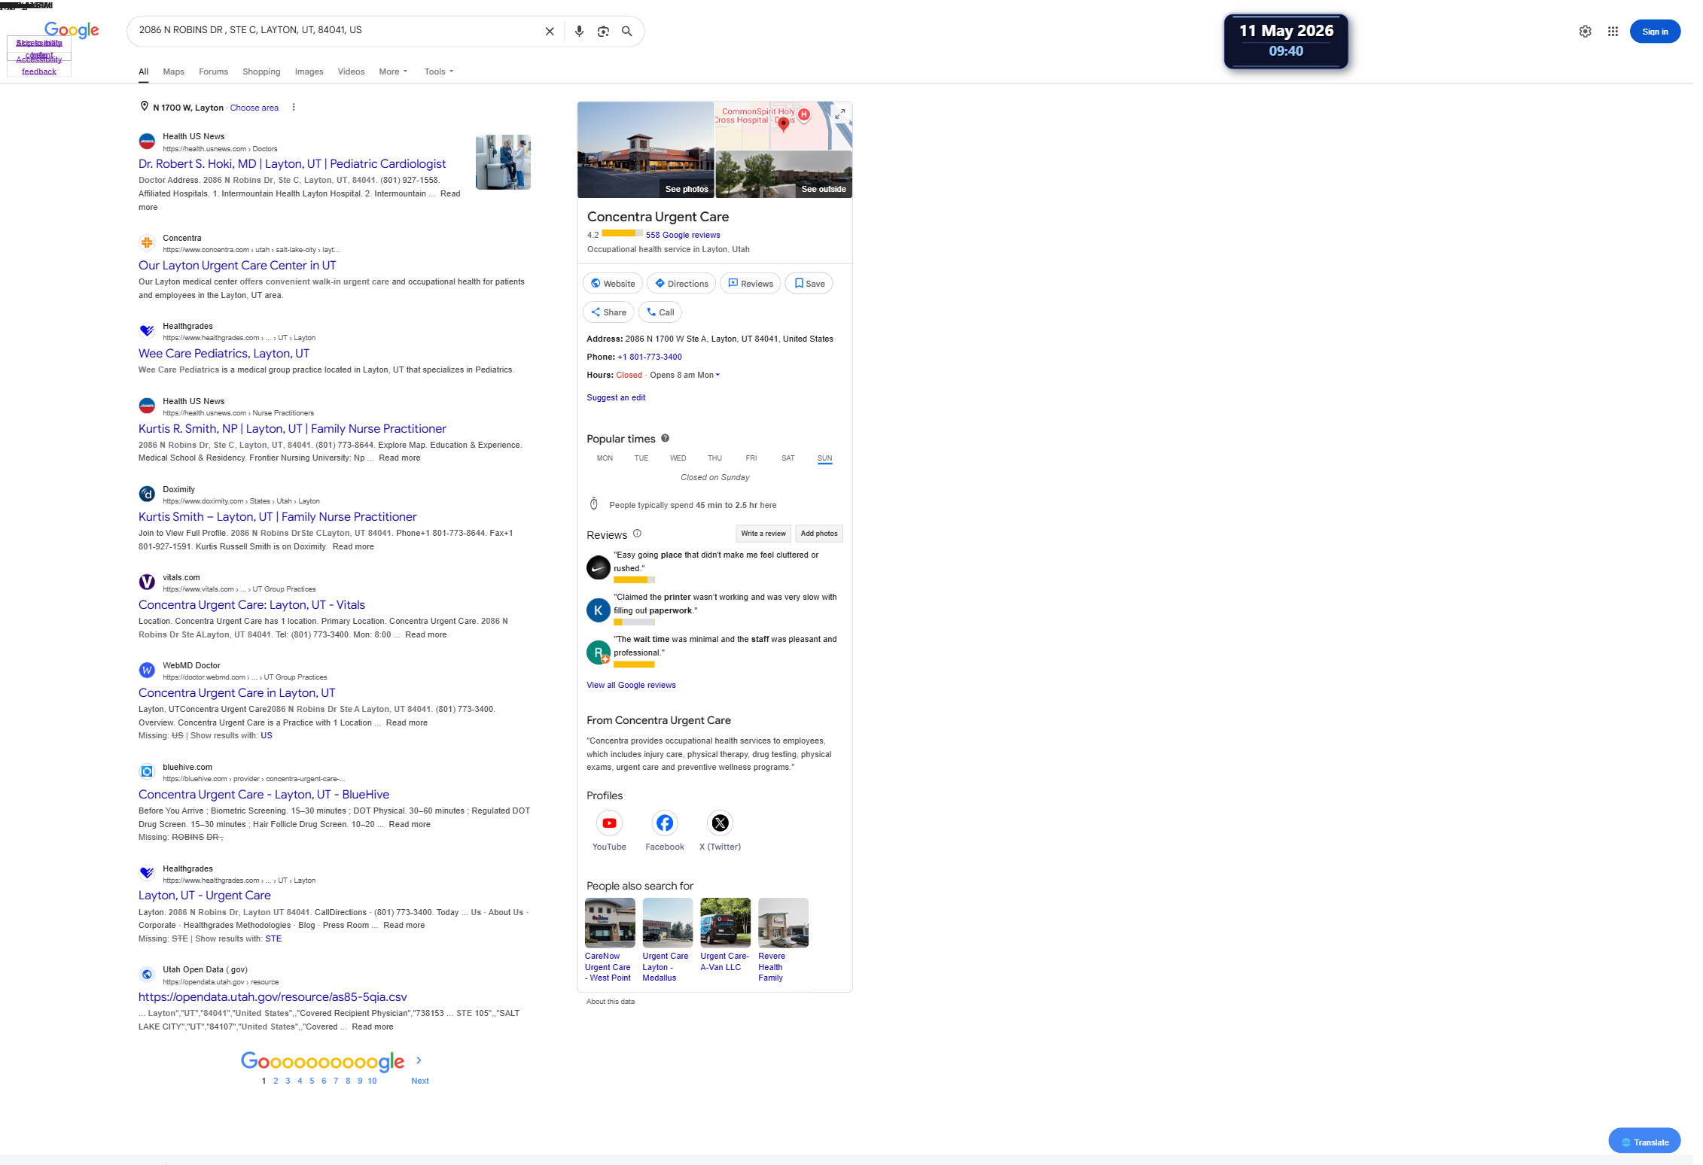
Task: Click the vitals.com favicon
Action: (x=147, y=582)
